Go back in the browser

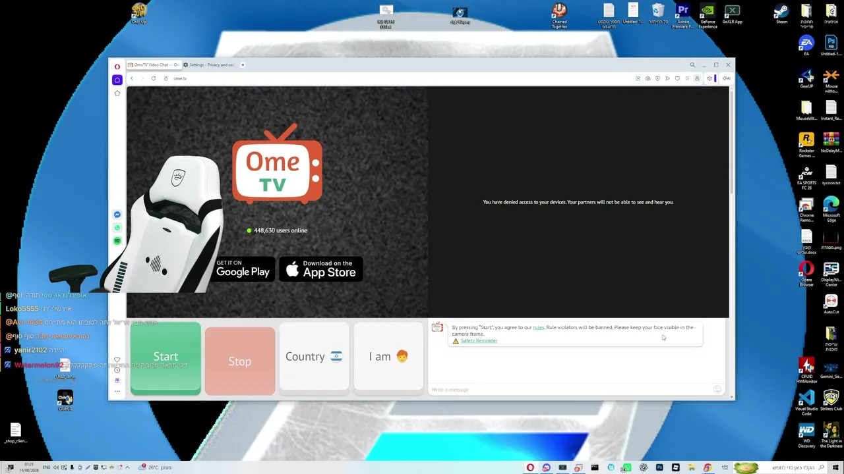(132, 78)
